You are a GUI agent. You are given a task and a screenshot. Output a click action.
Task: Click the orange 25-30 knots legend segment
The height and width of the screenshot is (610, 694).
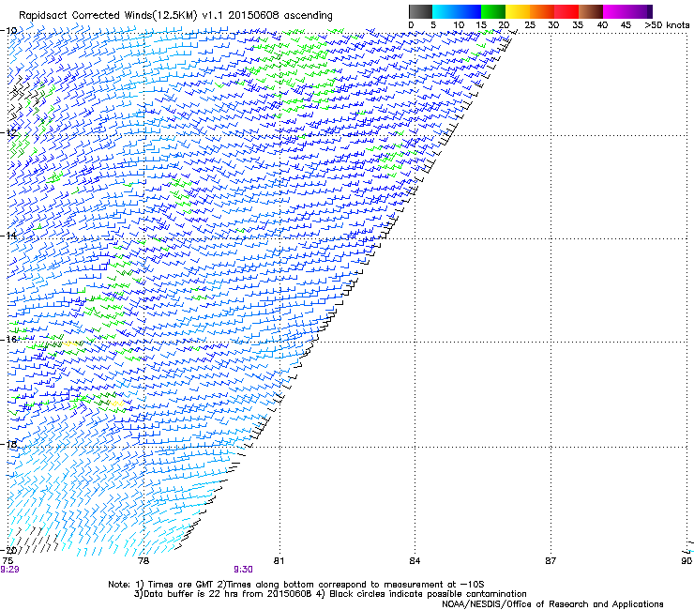coord(542,11)
